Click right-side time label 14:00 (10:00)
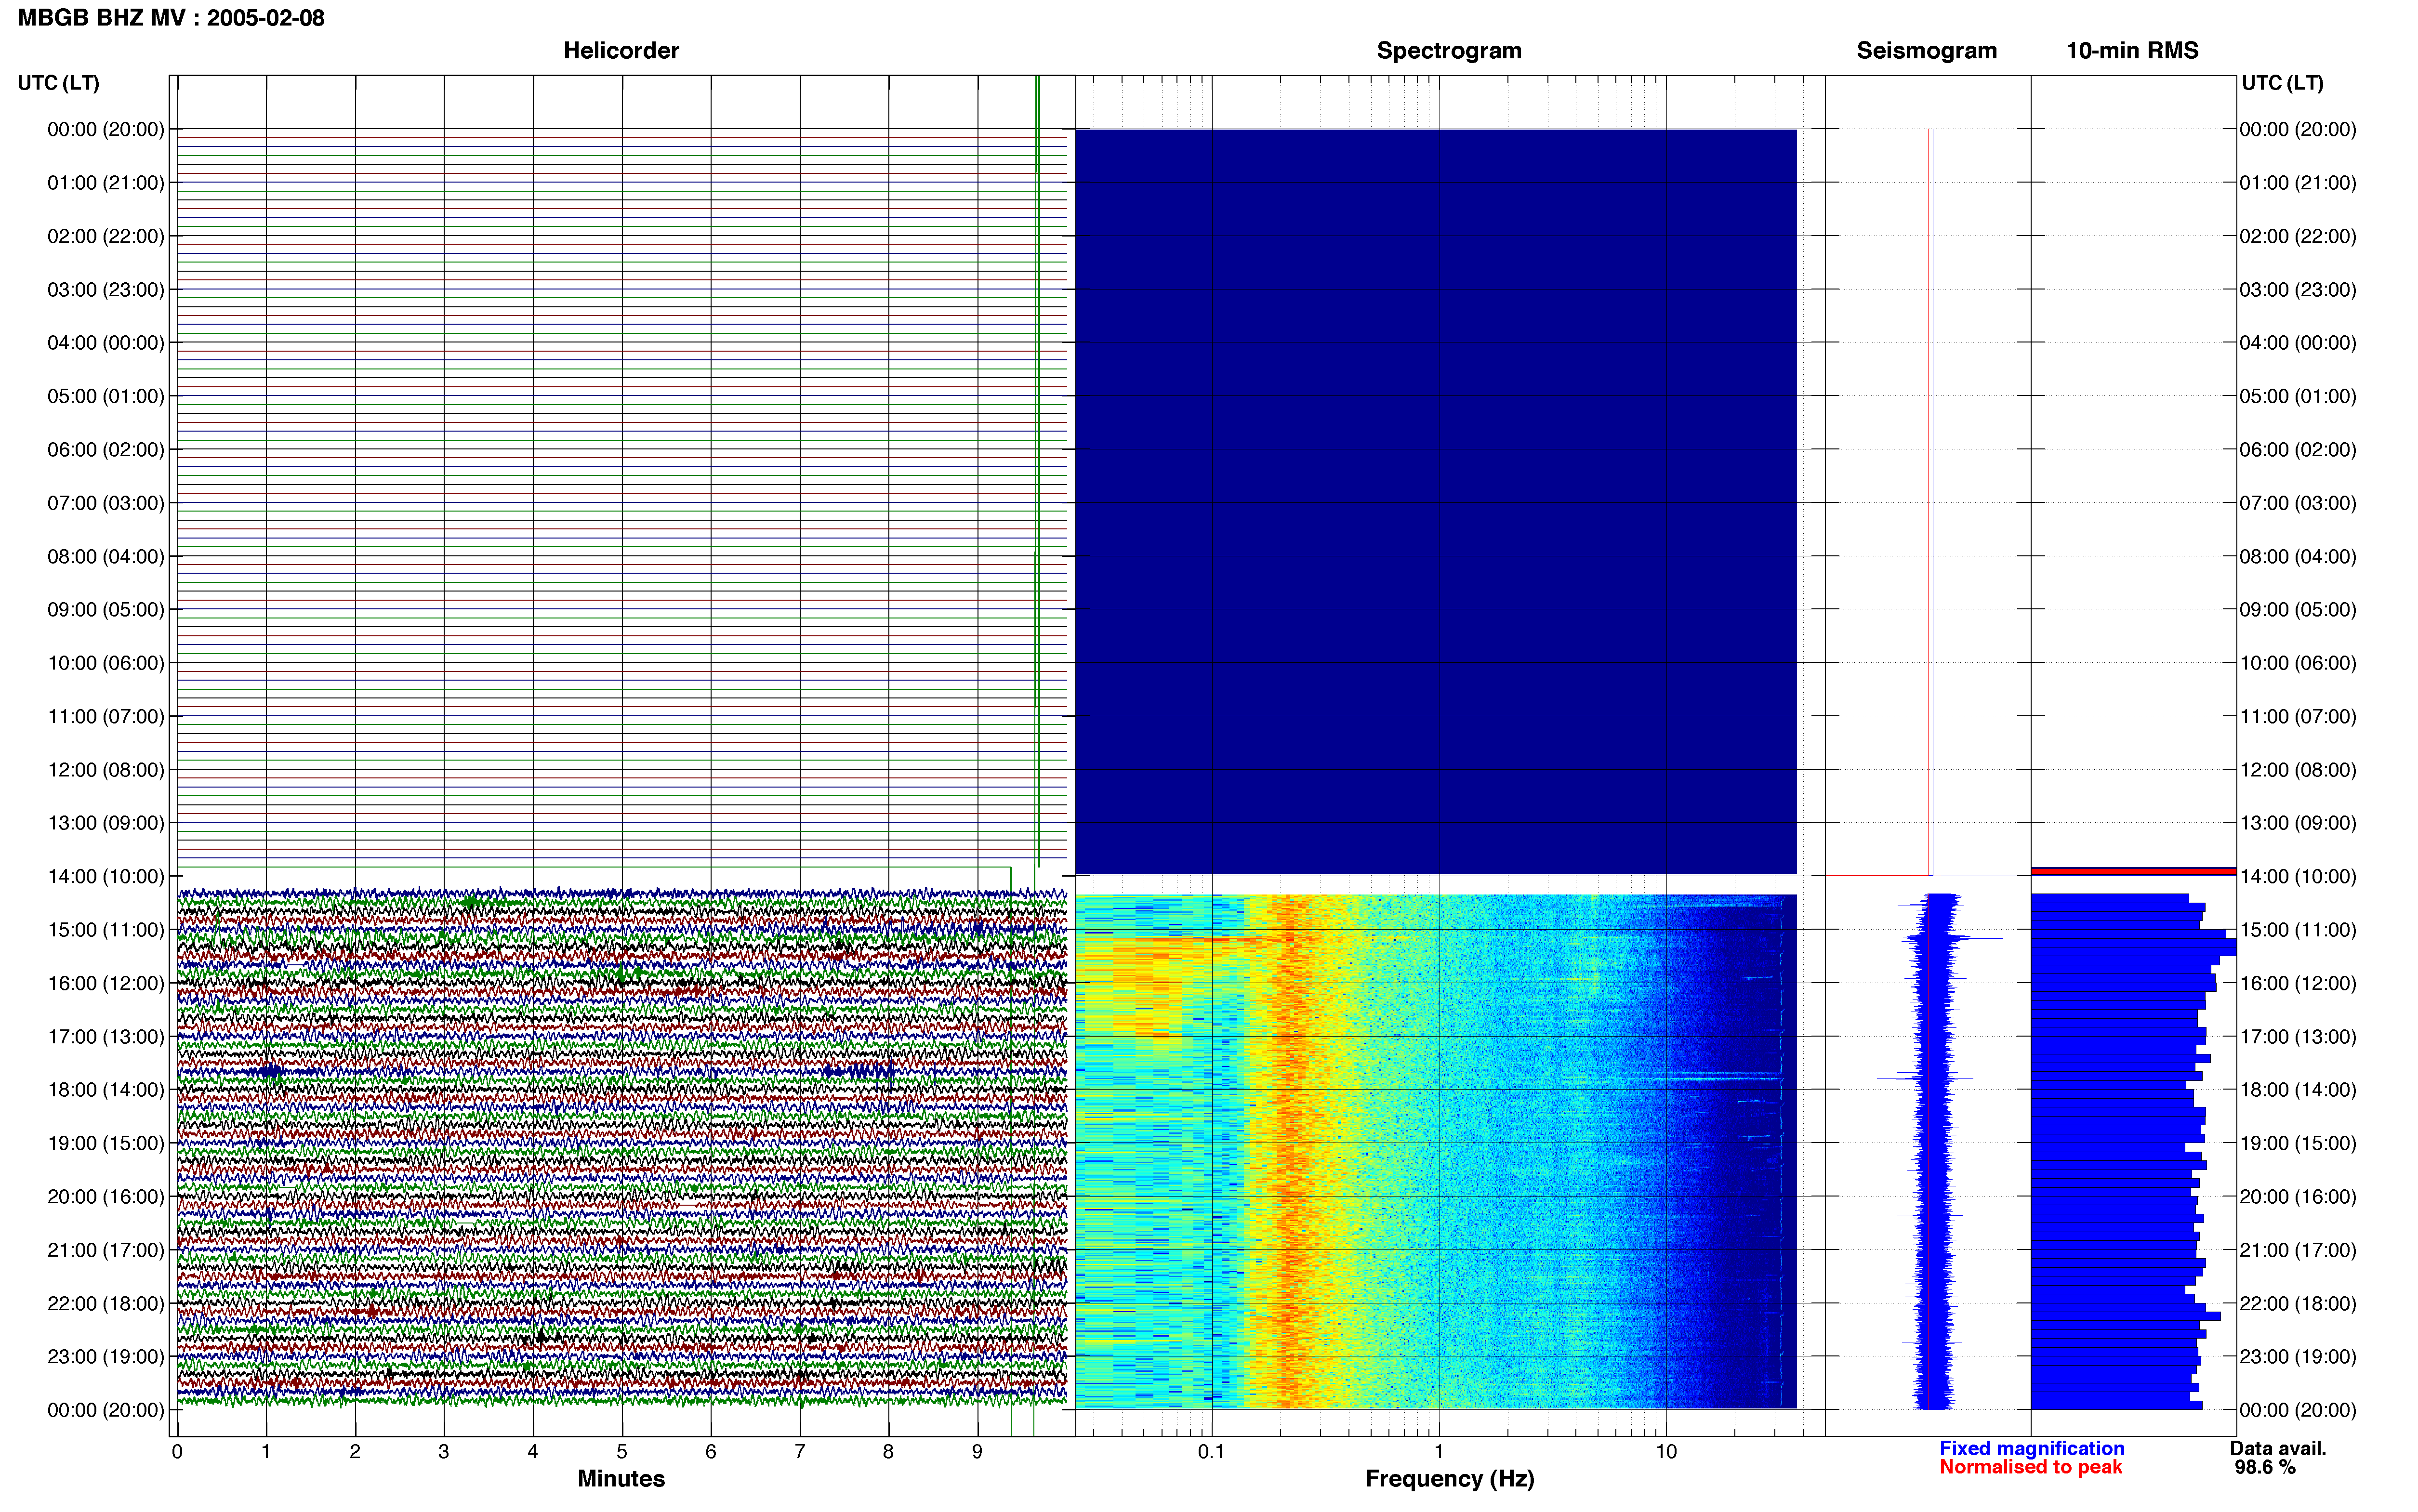 [x=2298, y=876]
